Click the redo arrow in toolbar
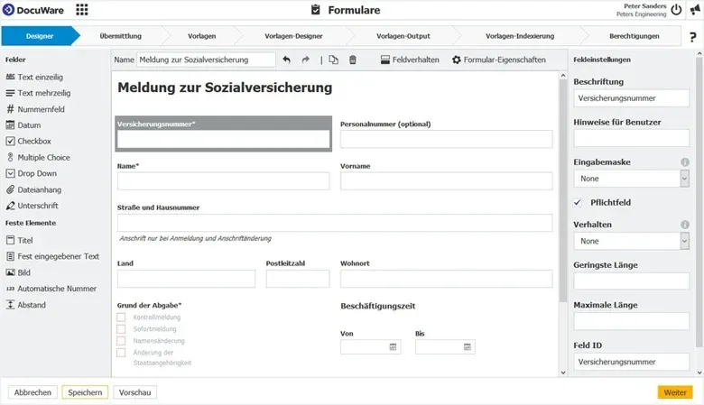Image resolution: width=704 pixels, height=405 pixels. 306,60
